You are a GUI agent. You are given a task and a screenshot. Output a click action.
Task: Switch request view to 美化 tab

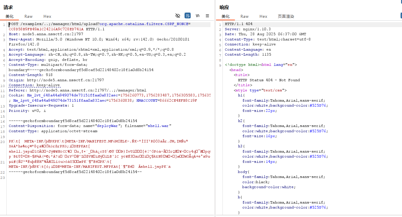tap(10, 16)
